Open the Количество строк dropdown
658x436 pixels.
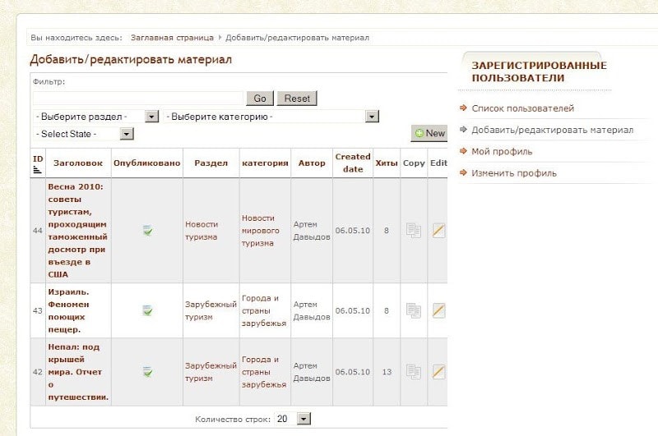[x=293, y=419]
